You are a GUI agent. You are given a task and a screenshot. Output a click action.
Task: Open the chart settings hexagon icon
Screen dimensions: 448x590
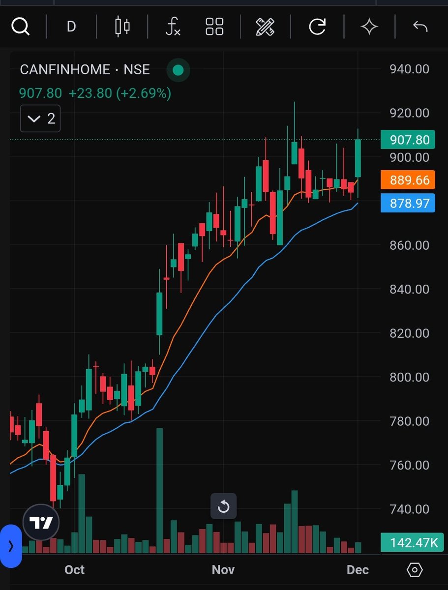[x=415, y=570]
